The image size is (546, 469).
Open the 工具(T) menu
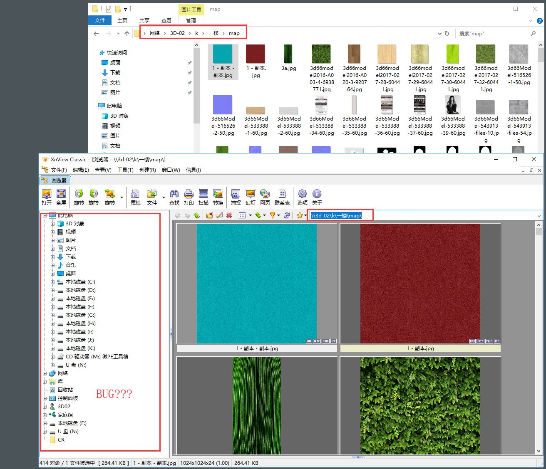coord(125,170)
